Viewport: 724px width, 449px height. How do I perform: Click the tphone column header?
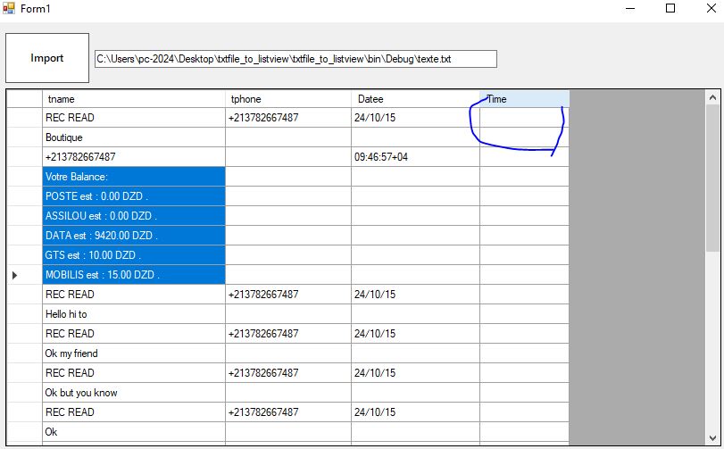pos(287,99)
